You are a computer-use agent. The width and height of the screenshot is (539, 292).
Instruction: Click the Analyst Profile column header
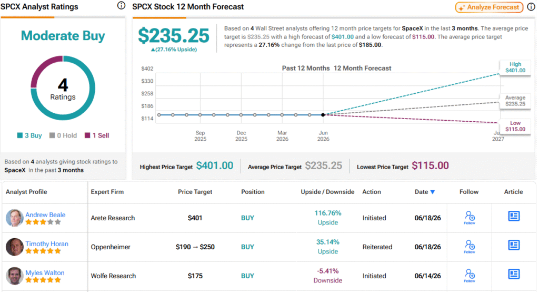(26, 192)
